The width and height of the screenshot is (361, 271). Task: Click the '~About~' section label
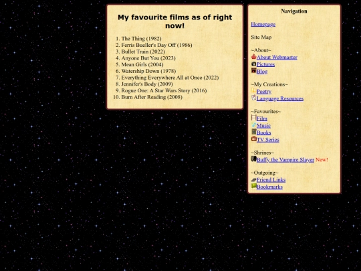pyautogui.click(x=261, y=50)
